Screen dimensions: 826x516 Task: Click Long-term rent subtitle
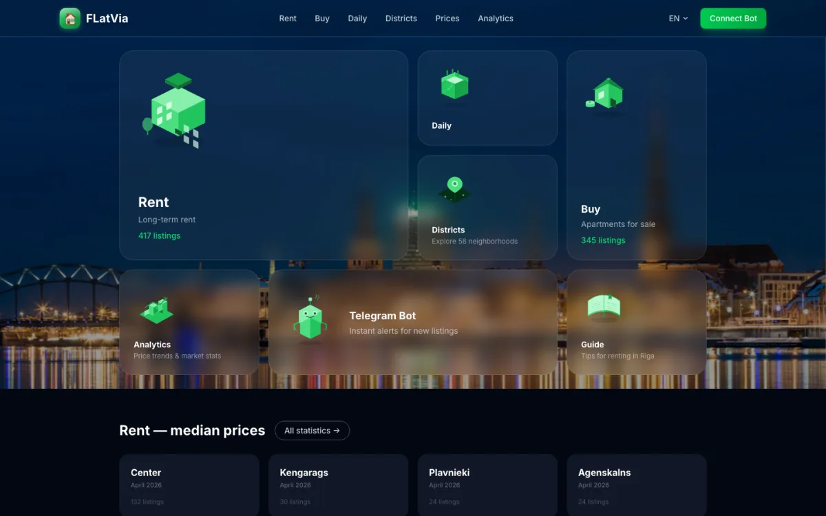click(167, 220)
